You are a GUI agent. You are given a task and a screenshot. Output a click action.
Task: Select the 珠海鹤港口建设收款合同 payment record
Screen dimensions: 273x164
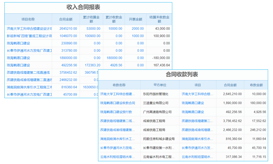click(118, 103)
